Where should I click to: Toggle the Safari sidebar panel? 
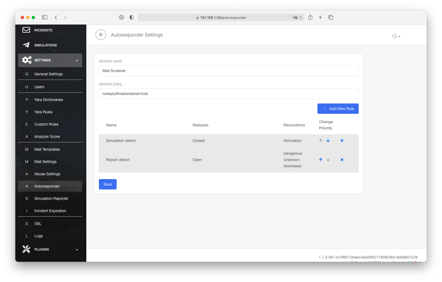pos(45,17)
